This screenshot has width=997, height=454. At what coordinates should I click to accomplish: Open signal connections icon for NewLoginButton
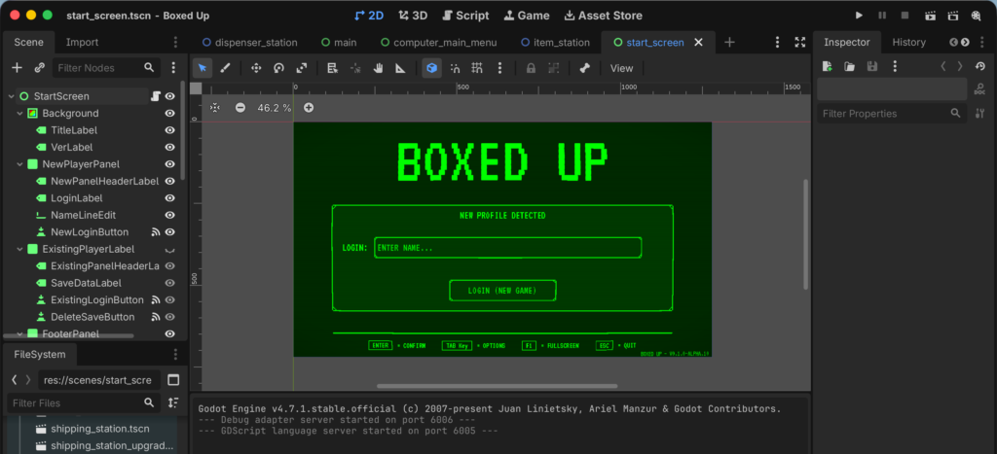(155, 232)
